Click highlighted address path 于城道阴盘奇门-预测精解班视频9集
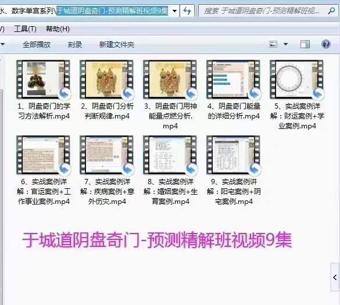 coord(112,10)
